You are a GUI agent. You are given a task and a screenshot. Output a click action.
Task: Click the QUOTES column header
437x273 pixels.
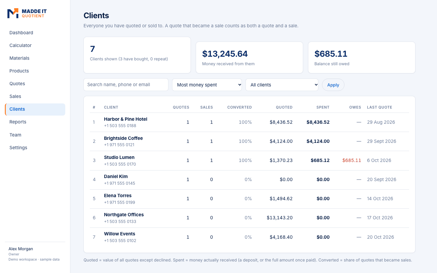[181, 107]
